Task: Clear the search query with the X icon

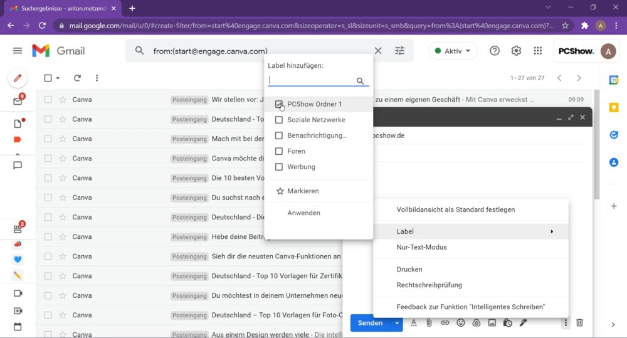Action: 378,51
